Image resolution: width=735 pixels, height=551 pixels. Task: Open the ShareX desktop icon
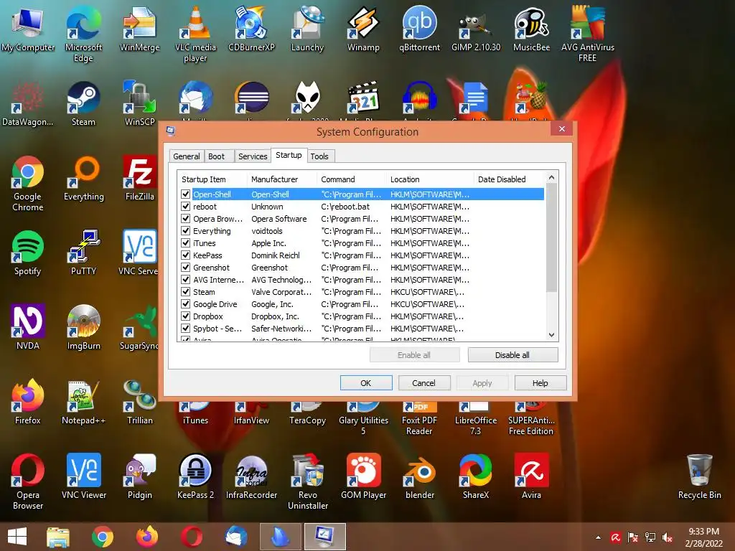476,476
